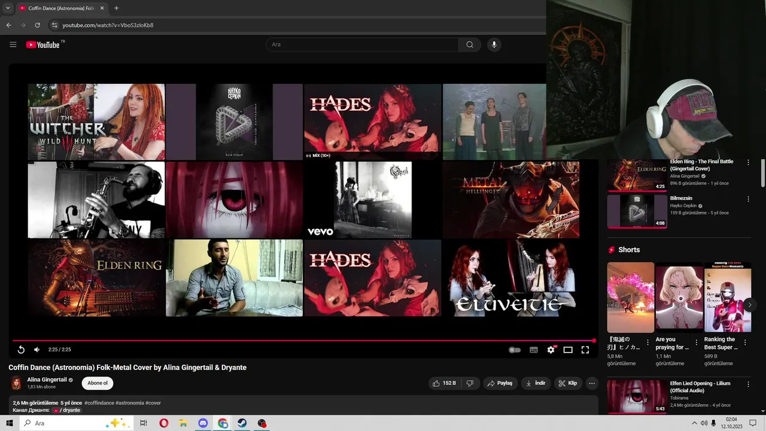
Task: Click the search field labeled Ara
Action: point(362,44)
